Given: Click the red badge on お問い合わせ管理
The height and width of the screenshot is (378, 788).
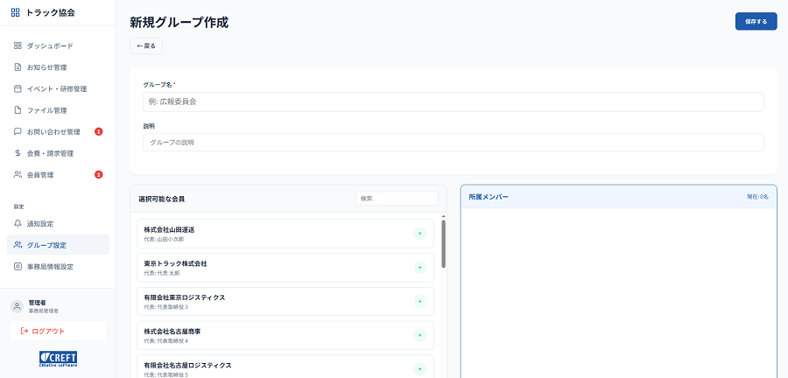Looking at the screenshot, I should 99,132.
